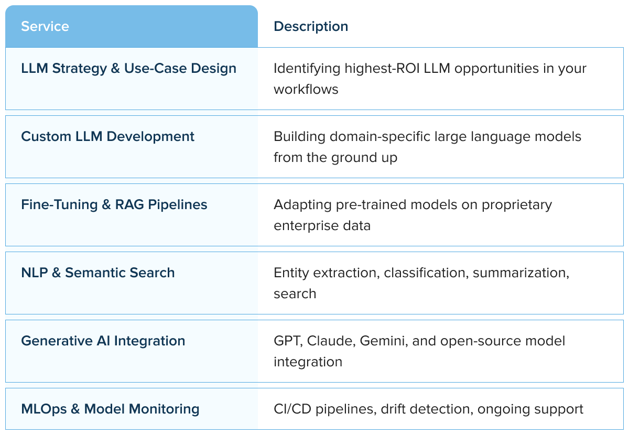Viewport: 629px width, 435px height.
Task: Select the Custom LLM Development service name
Action: tap(107, 137)
